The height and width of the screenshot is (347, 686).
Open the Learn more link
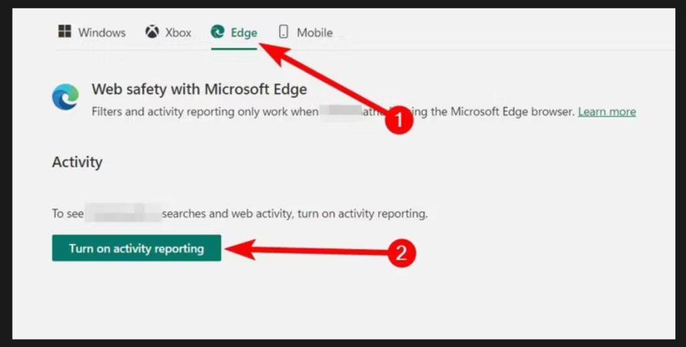coord(606,111)
